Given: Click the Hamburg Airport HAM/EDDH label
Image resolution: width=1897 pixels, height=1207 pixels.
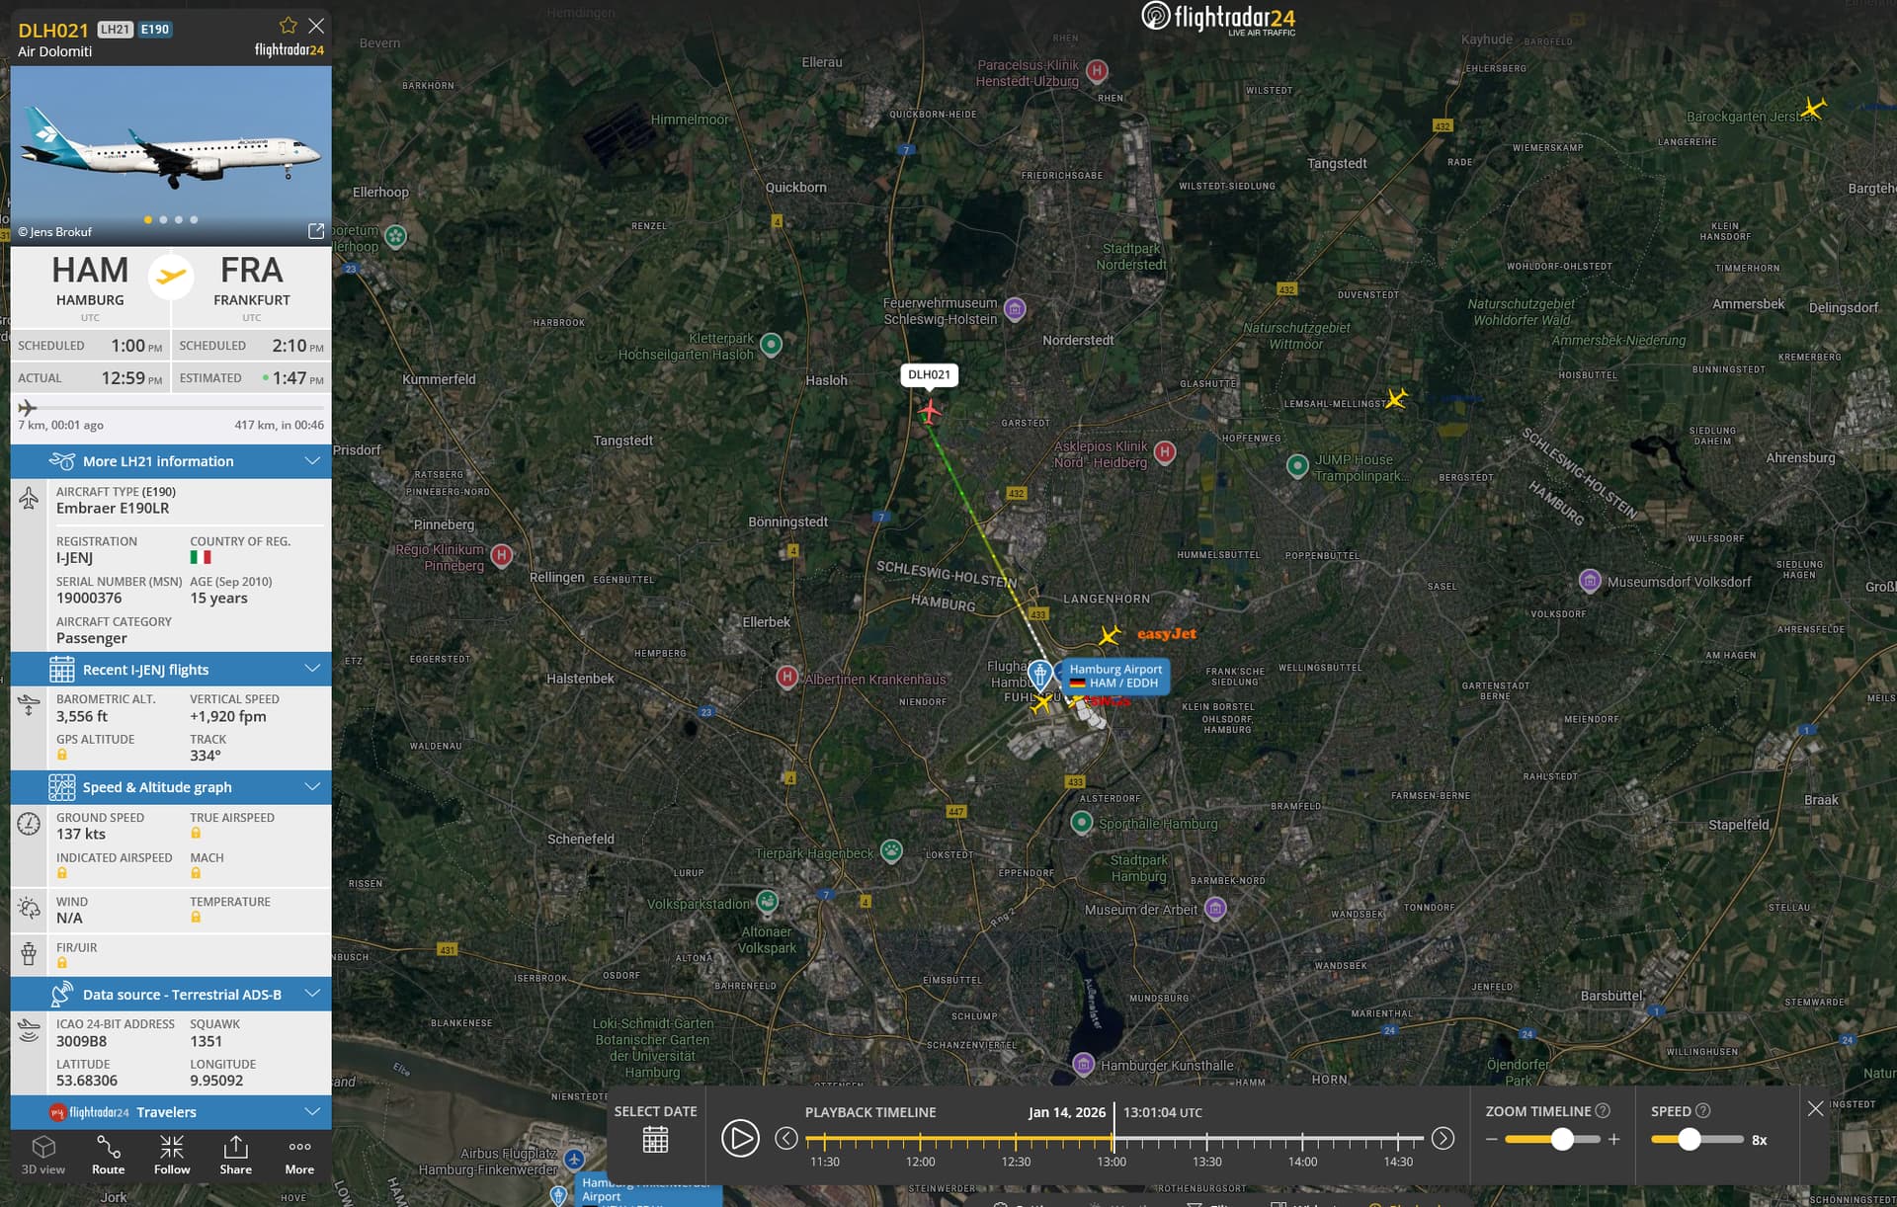Looking at the screenshot, I should click(1115, 676).
